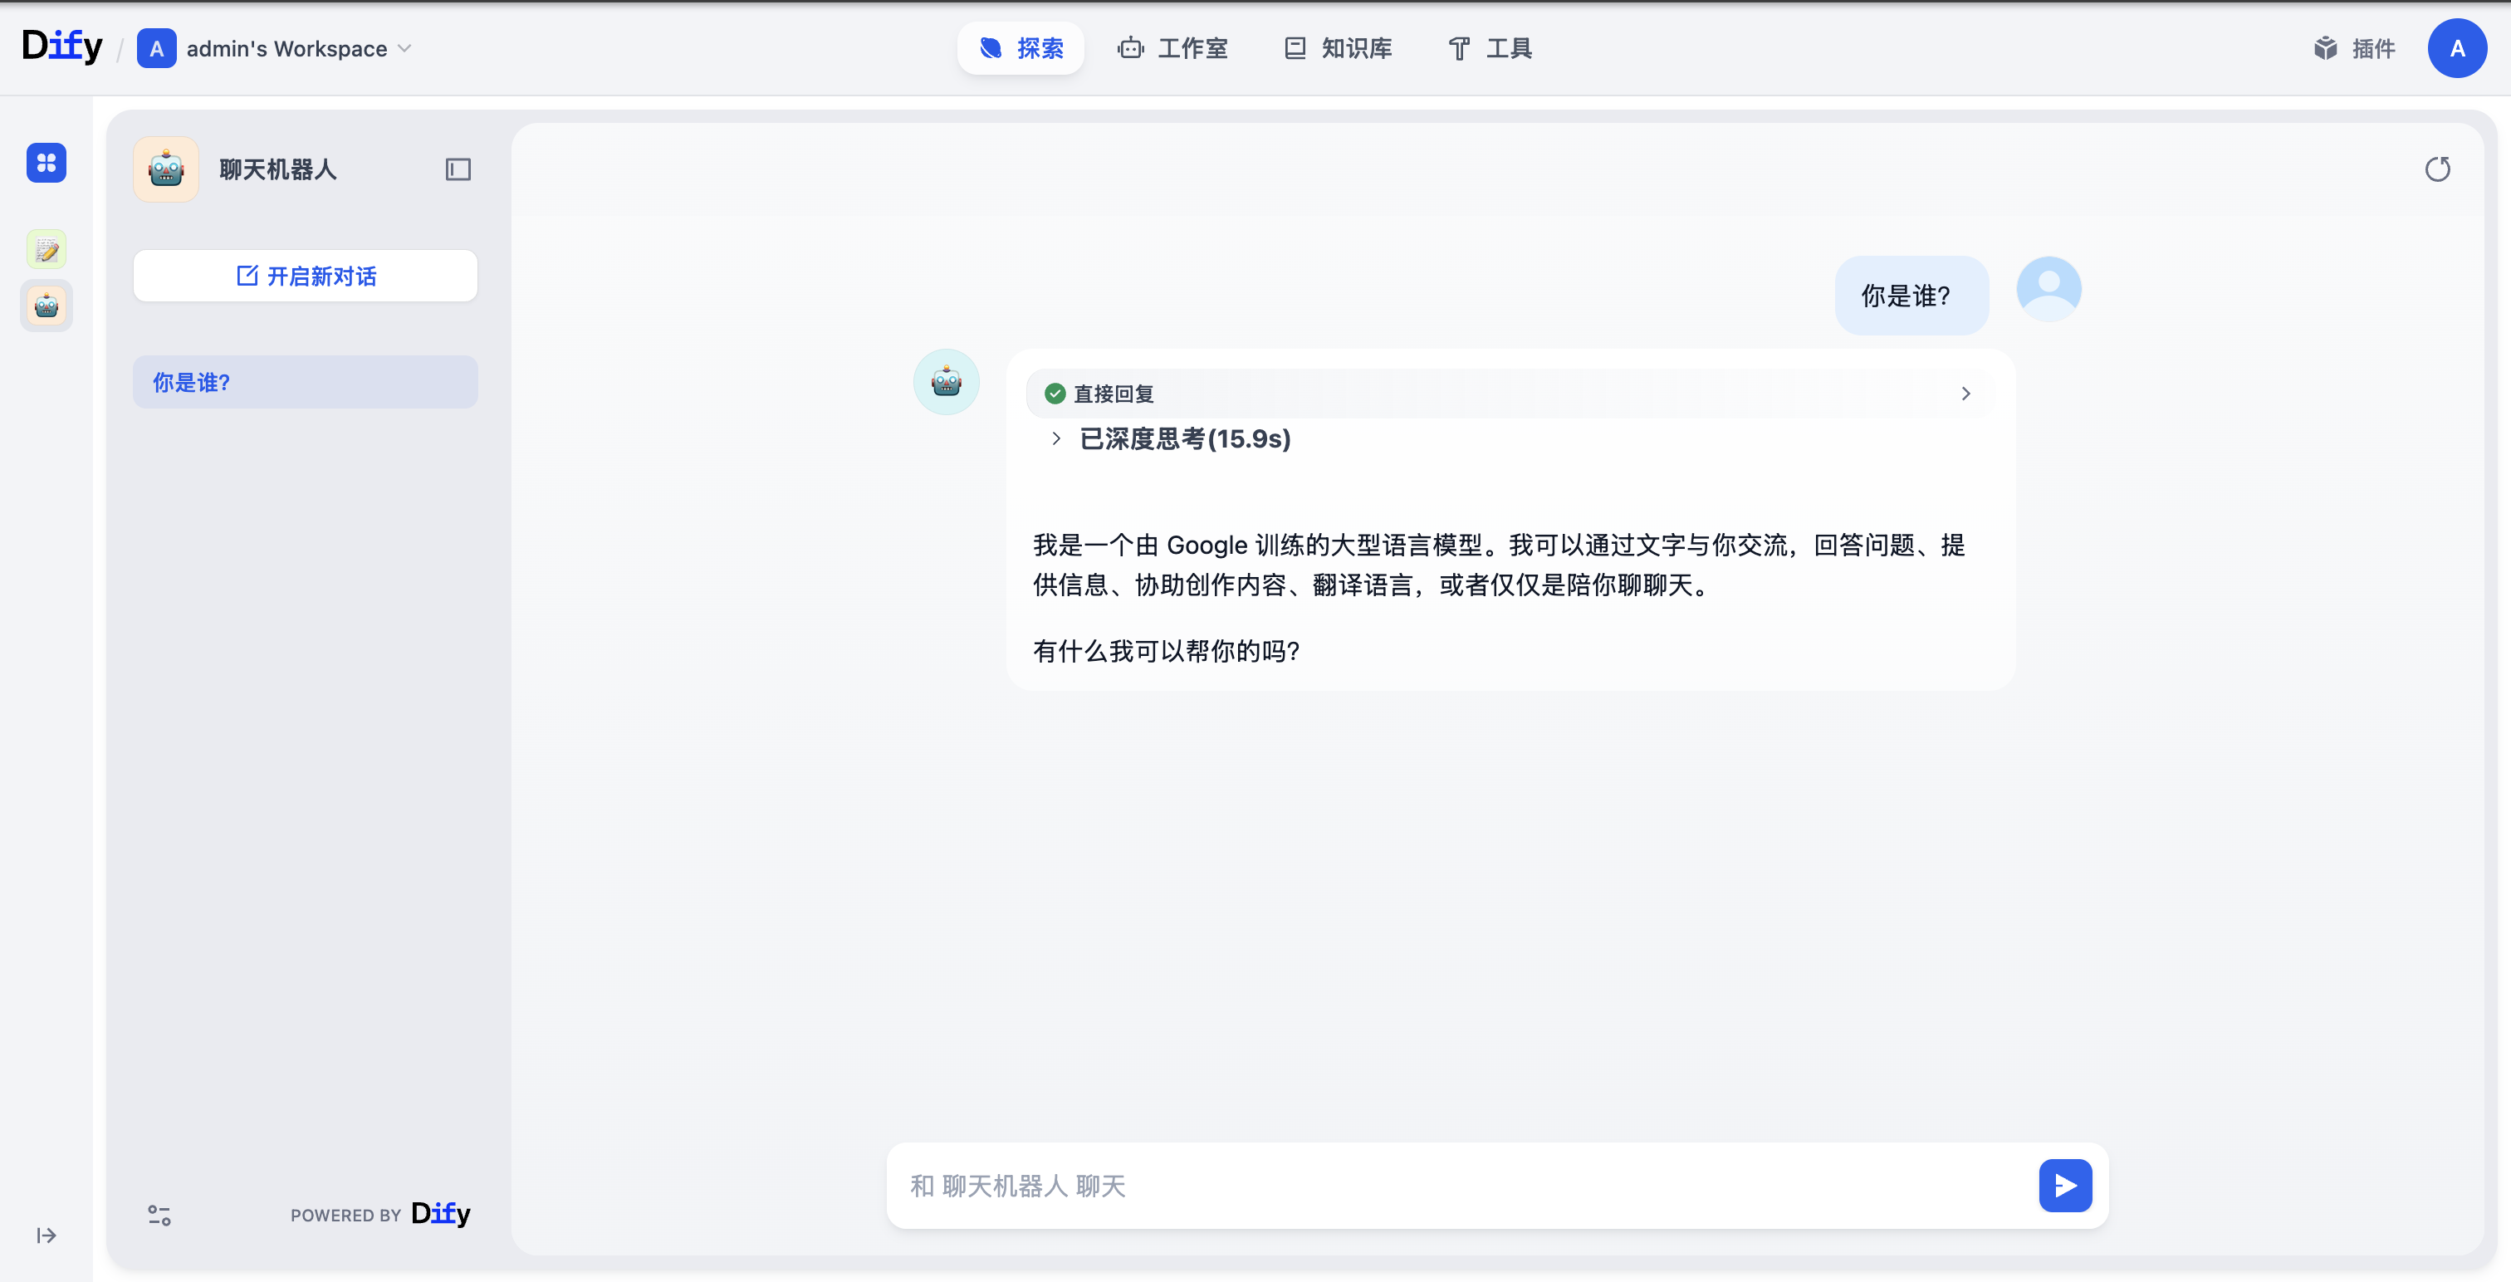
Task: Open the account avatar menu at top right
Action: pyautogui.click(x=2456, y=48)
